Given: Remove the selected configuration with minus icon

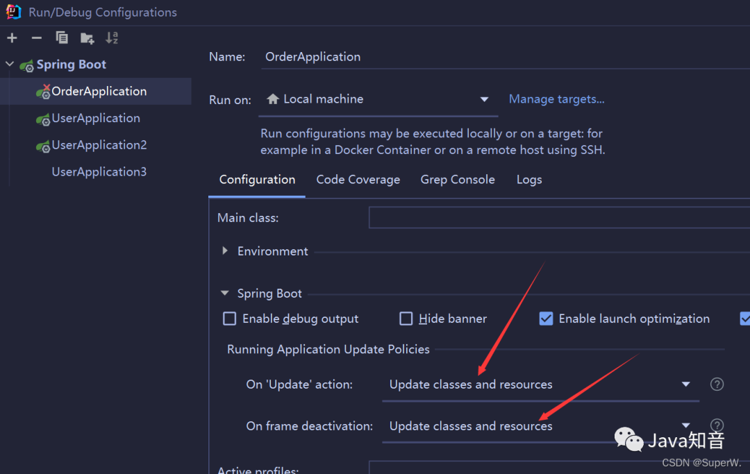Looking at the screenshot, I should tap(36, 37).
